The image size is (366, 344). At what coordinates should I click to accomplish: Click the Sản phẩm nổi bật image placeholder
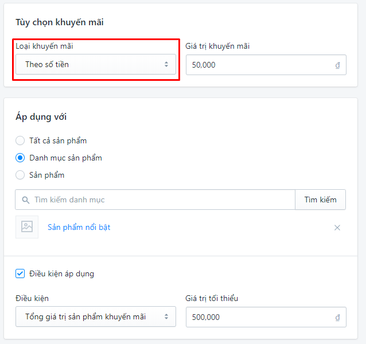(27, 227)
